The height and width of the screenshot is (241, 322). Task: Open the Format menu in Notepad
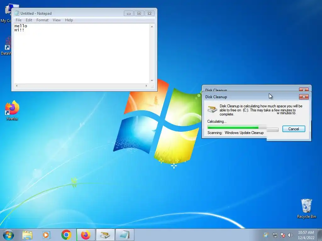42,20
